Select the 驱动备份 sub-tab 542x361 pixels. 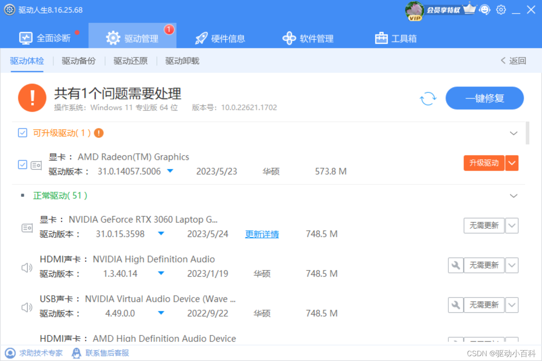(x=79, y=61)
